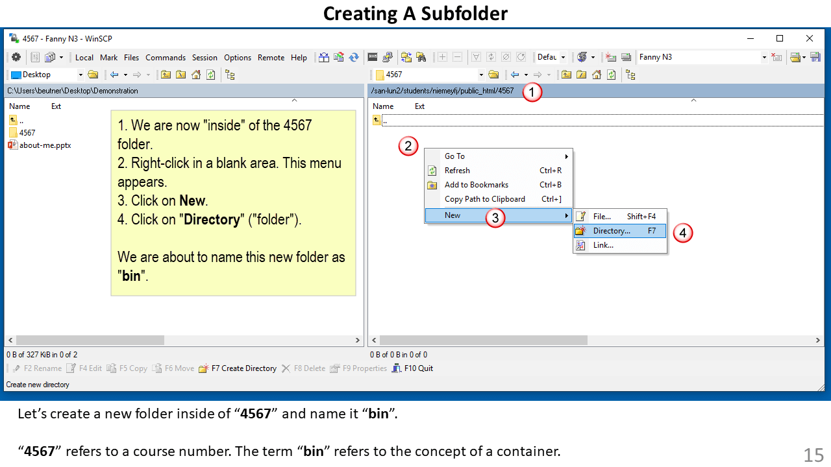Image resolution: width=831 pixels, height=467 pixels.
Task: Go back in local panel using blue arrow
Action: coord(114,75)
